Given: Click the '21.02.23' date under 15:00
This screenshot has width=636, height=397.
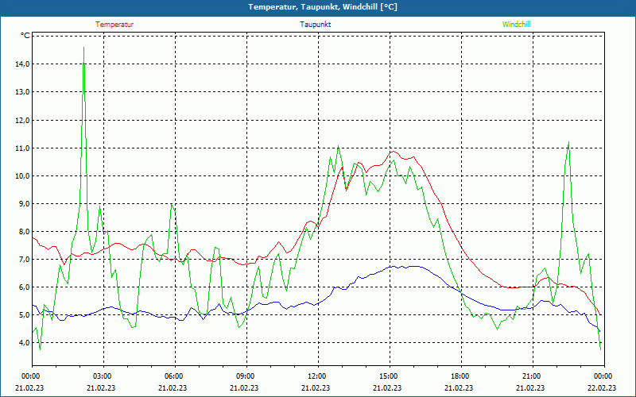Looking at the screenshot, I should tap(387, 387).
